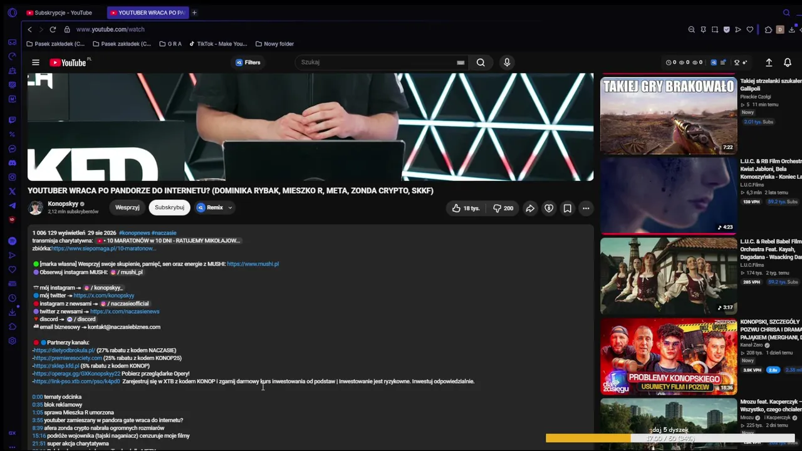Screen dimensions: 802x451
Task: Go back to the previous page
Action: click(x=29, y=29)
